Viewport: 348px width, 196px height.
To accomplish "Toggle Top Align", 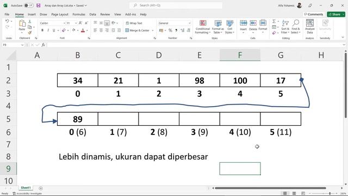I will pos(95,23).
